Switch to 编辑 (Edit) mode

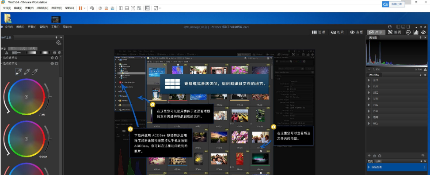394,32
